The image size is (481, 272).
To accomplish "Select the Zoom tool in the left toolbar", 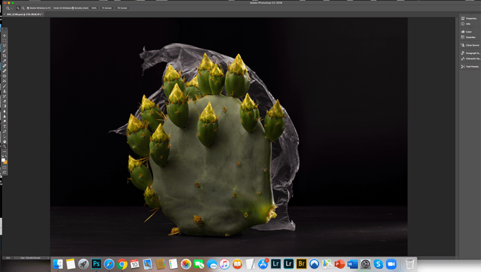I will [x=4, y=146].
